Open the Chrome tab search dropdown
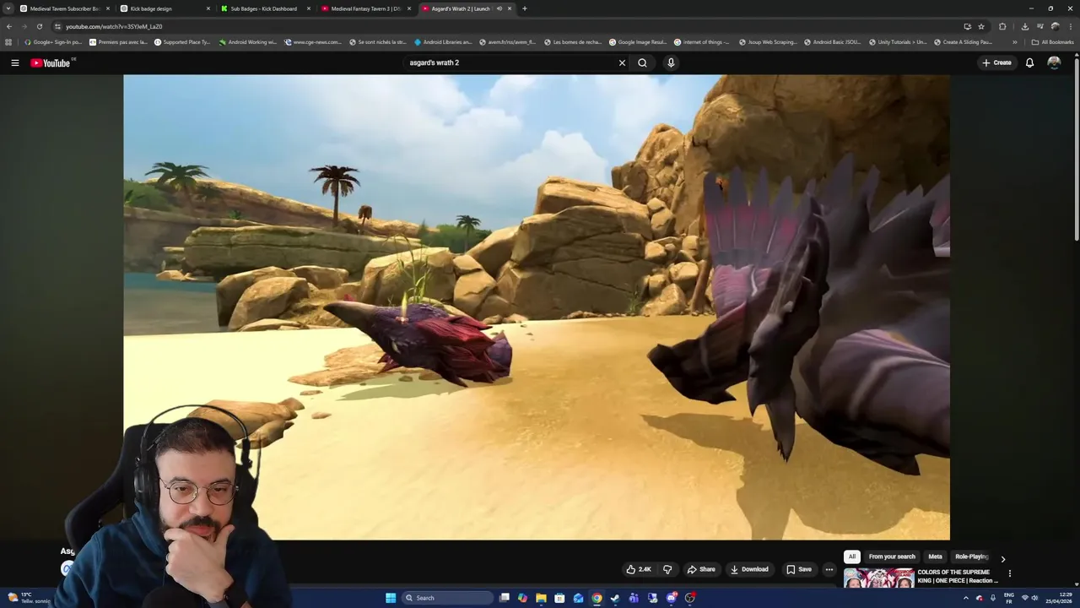The height and width of the screenshot is (608, 1080). coord(8,8)
